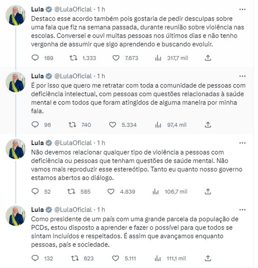Open Lula display name on third tweet

click(x=37, y=143)
